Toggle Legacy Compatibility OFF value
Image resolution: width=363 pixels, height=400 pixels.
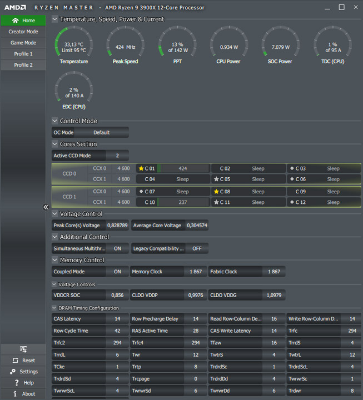(197, 248)
